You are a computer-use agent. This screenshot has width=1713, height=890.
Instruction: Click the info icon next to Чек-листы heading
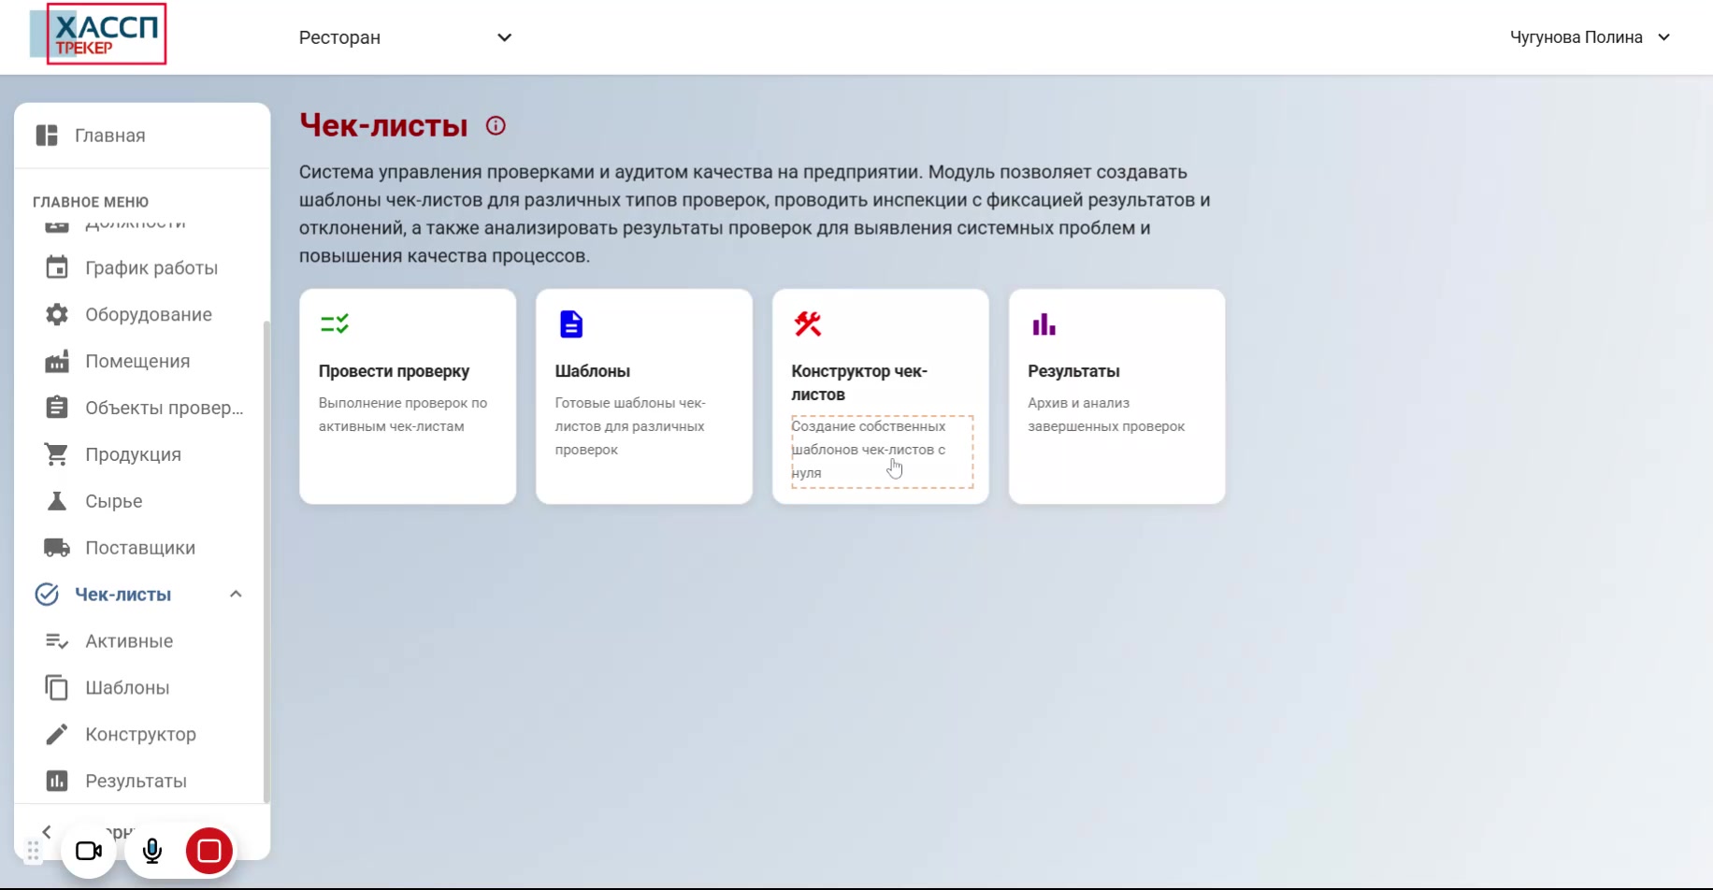(496, 126)
